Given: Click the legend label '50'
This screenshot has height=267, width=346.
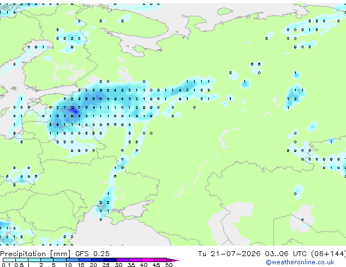Looking at the screenshot, I should point(169,265).
